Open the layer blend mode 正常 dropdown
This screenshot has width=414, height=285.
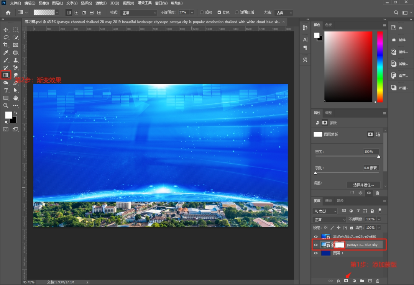point(329,219)
